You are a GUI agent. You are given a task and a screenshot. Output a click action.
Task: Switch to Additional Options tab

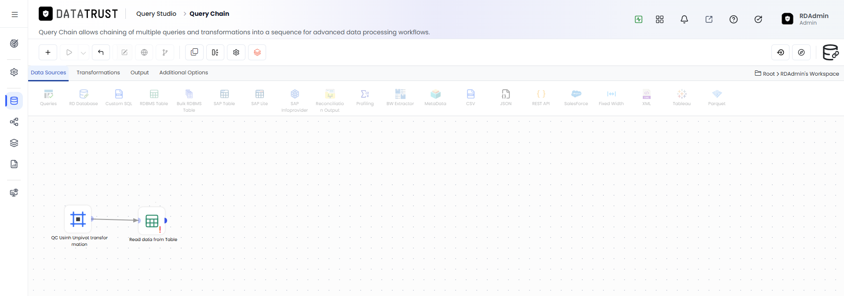(x=183, y=73)
